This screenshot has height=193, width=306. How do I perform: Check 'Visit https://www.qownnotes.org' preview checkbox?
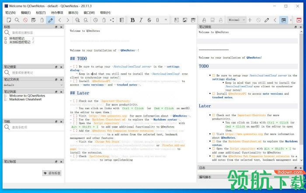[x=214, y=134]
